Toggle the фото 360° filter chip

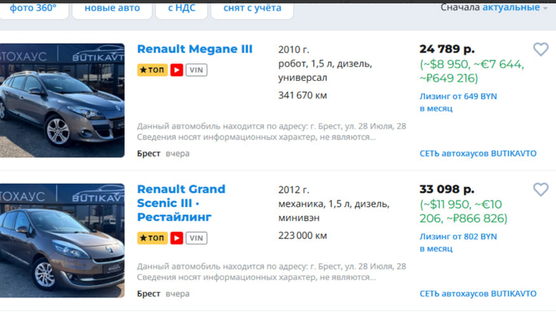tap(33, 9)
